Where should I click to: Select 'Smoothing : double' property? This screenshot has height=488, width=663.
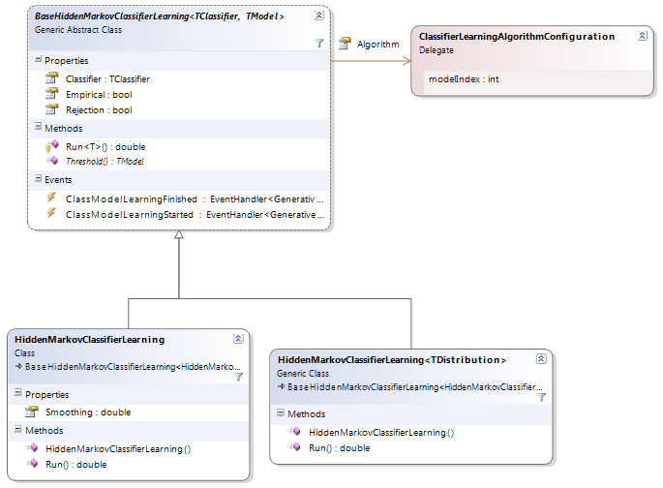point(88,412)
